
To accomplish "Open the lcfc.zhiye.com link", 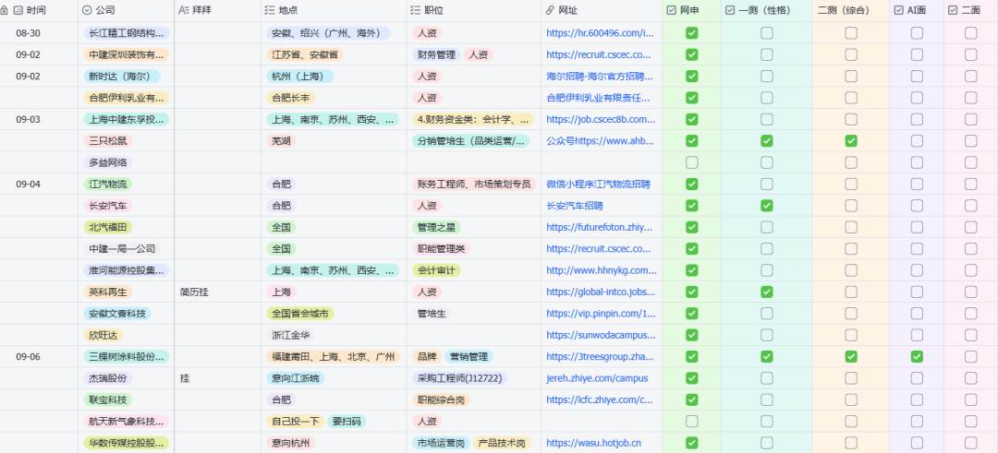I will 600,400.
